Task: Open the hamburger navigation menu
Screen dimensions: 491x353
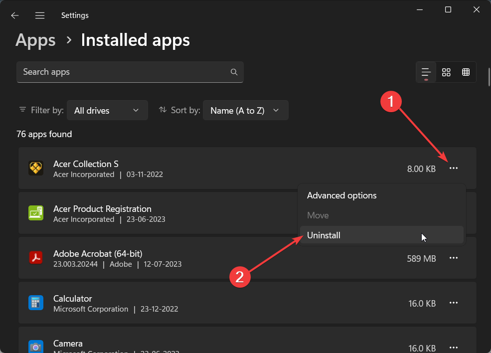Action: 40,15
